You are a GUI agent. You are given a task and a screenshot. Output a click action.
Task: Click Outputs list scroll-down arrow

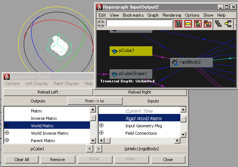pyautogui.click(x=93, y=140)
